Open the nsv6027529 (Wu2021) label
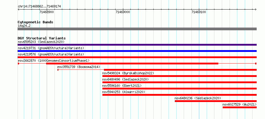The height and width of the screenshot is (119, 265). [239, 104]
